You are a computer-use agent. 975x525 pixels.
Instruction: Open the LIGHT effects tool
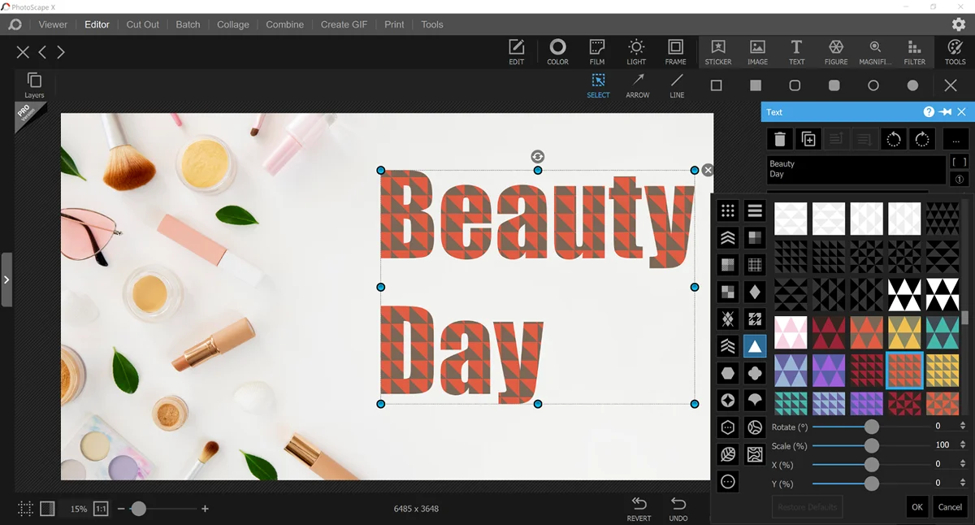[x=636, y=51]
